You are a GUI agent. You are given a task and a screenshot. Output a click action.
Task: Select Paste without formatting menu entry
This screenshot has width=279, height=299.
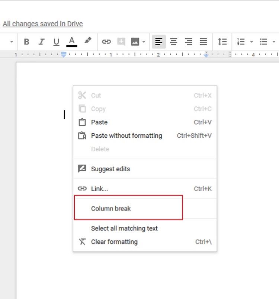(x=126, y=136)
